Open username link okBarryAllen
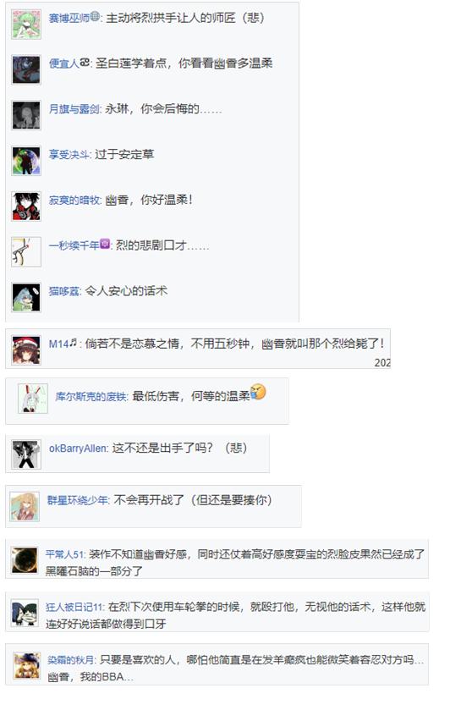Viewport: 472px width, 710px height. click(x=79, y=449)
